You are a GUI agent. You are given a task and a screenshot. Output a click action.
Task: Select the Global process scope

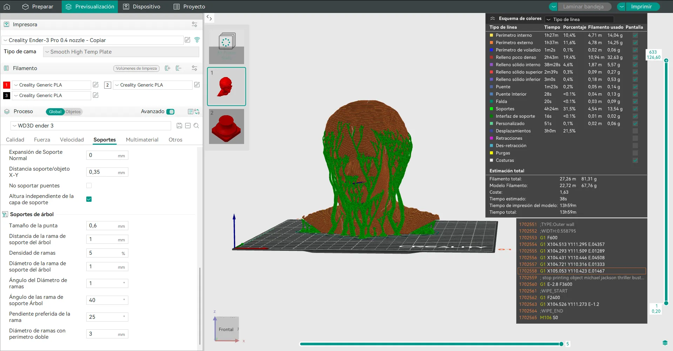click(x=55, y=112)
